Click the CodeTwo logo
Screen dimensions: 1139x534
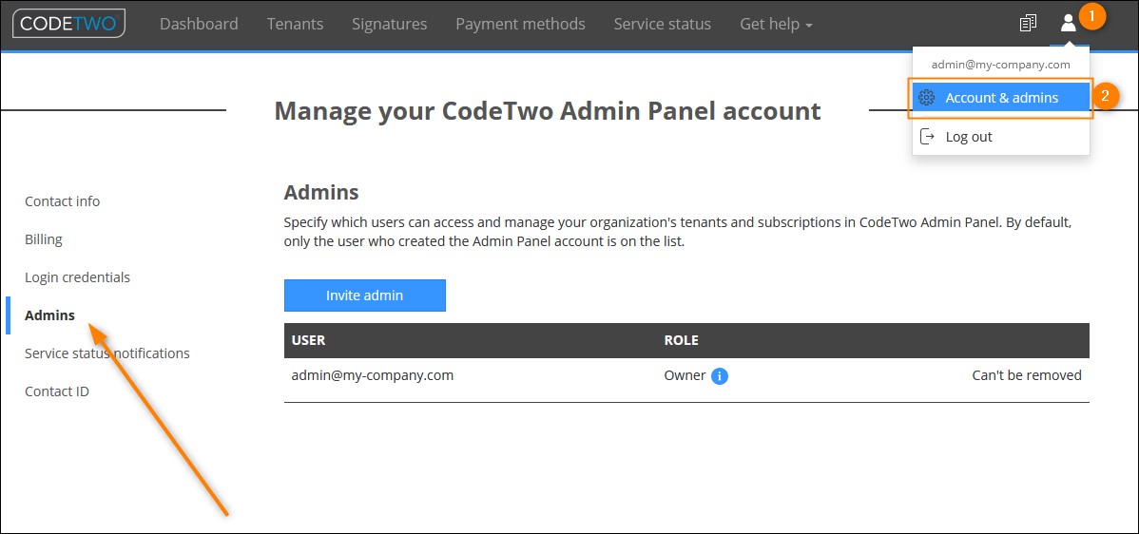pos(69,23)
